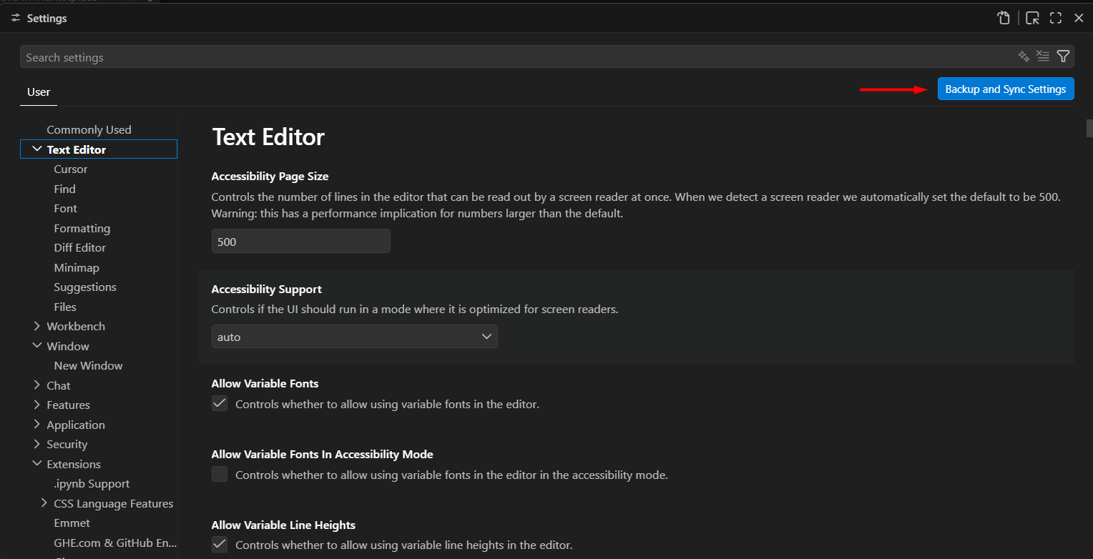Viewport: 1093px width, 559px height.
Task: Uncheck Allow Variable Line Heights
Action: pos(220,544)
